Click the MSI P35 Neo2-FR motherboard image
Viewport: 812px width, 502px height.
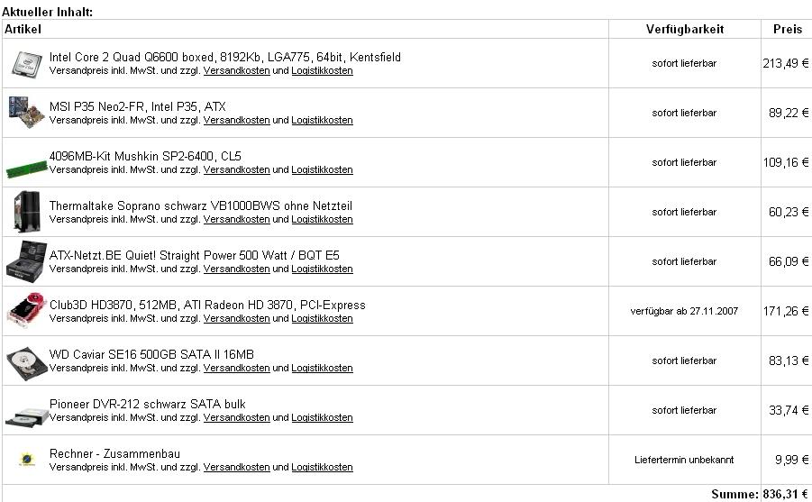tap(26, 112)
